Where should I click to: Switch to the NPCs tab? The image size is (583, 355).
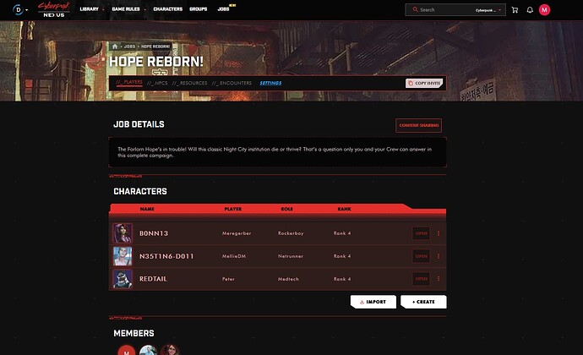click(x=157, y=83)
